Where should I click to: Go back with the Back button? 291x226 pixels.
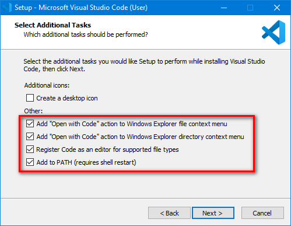pos(169,213)
